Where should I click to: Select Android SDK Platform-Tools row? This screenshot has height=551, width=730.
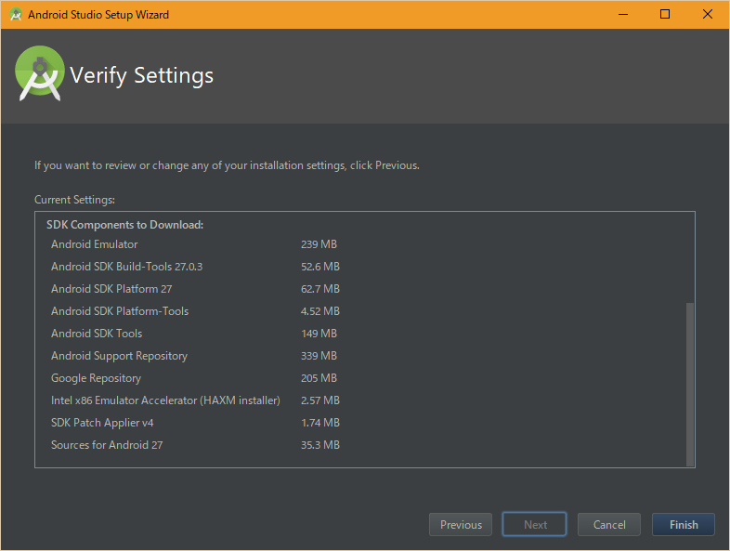[x=120, y=311]
